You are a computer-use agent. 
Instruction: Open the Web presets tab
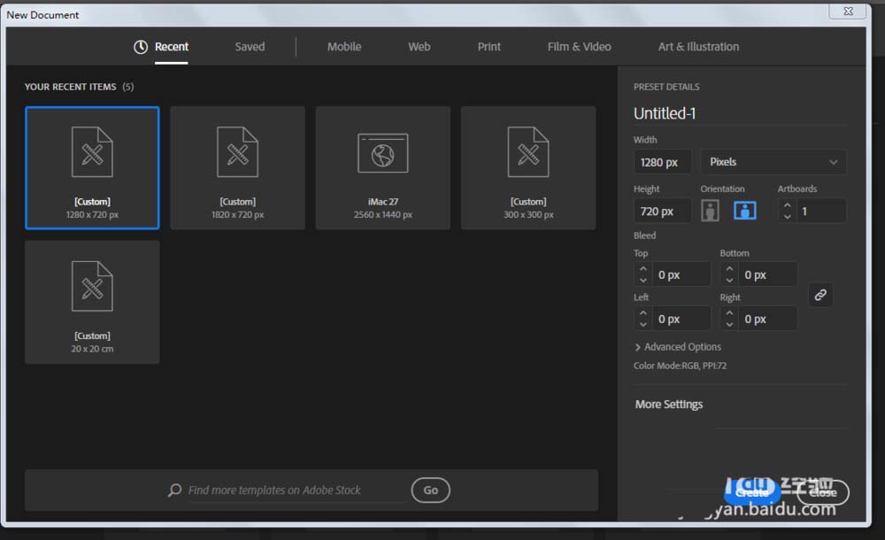point(419,47)
